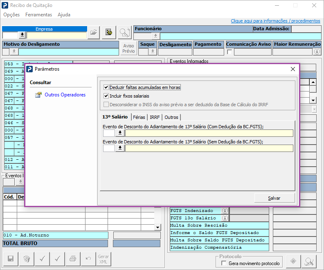Open the Ferramentas menu

[38, 15]
